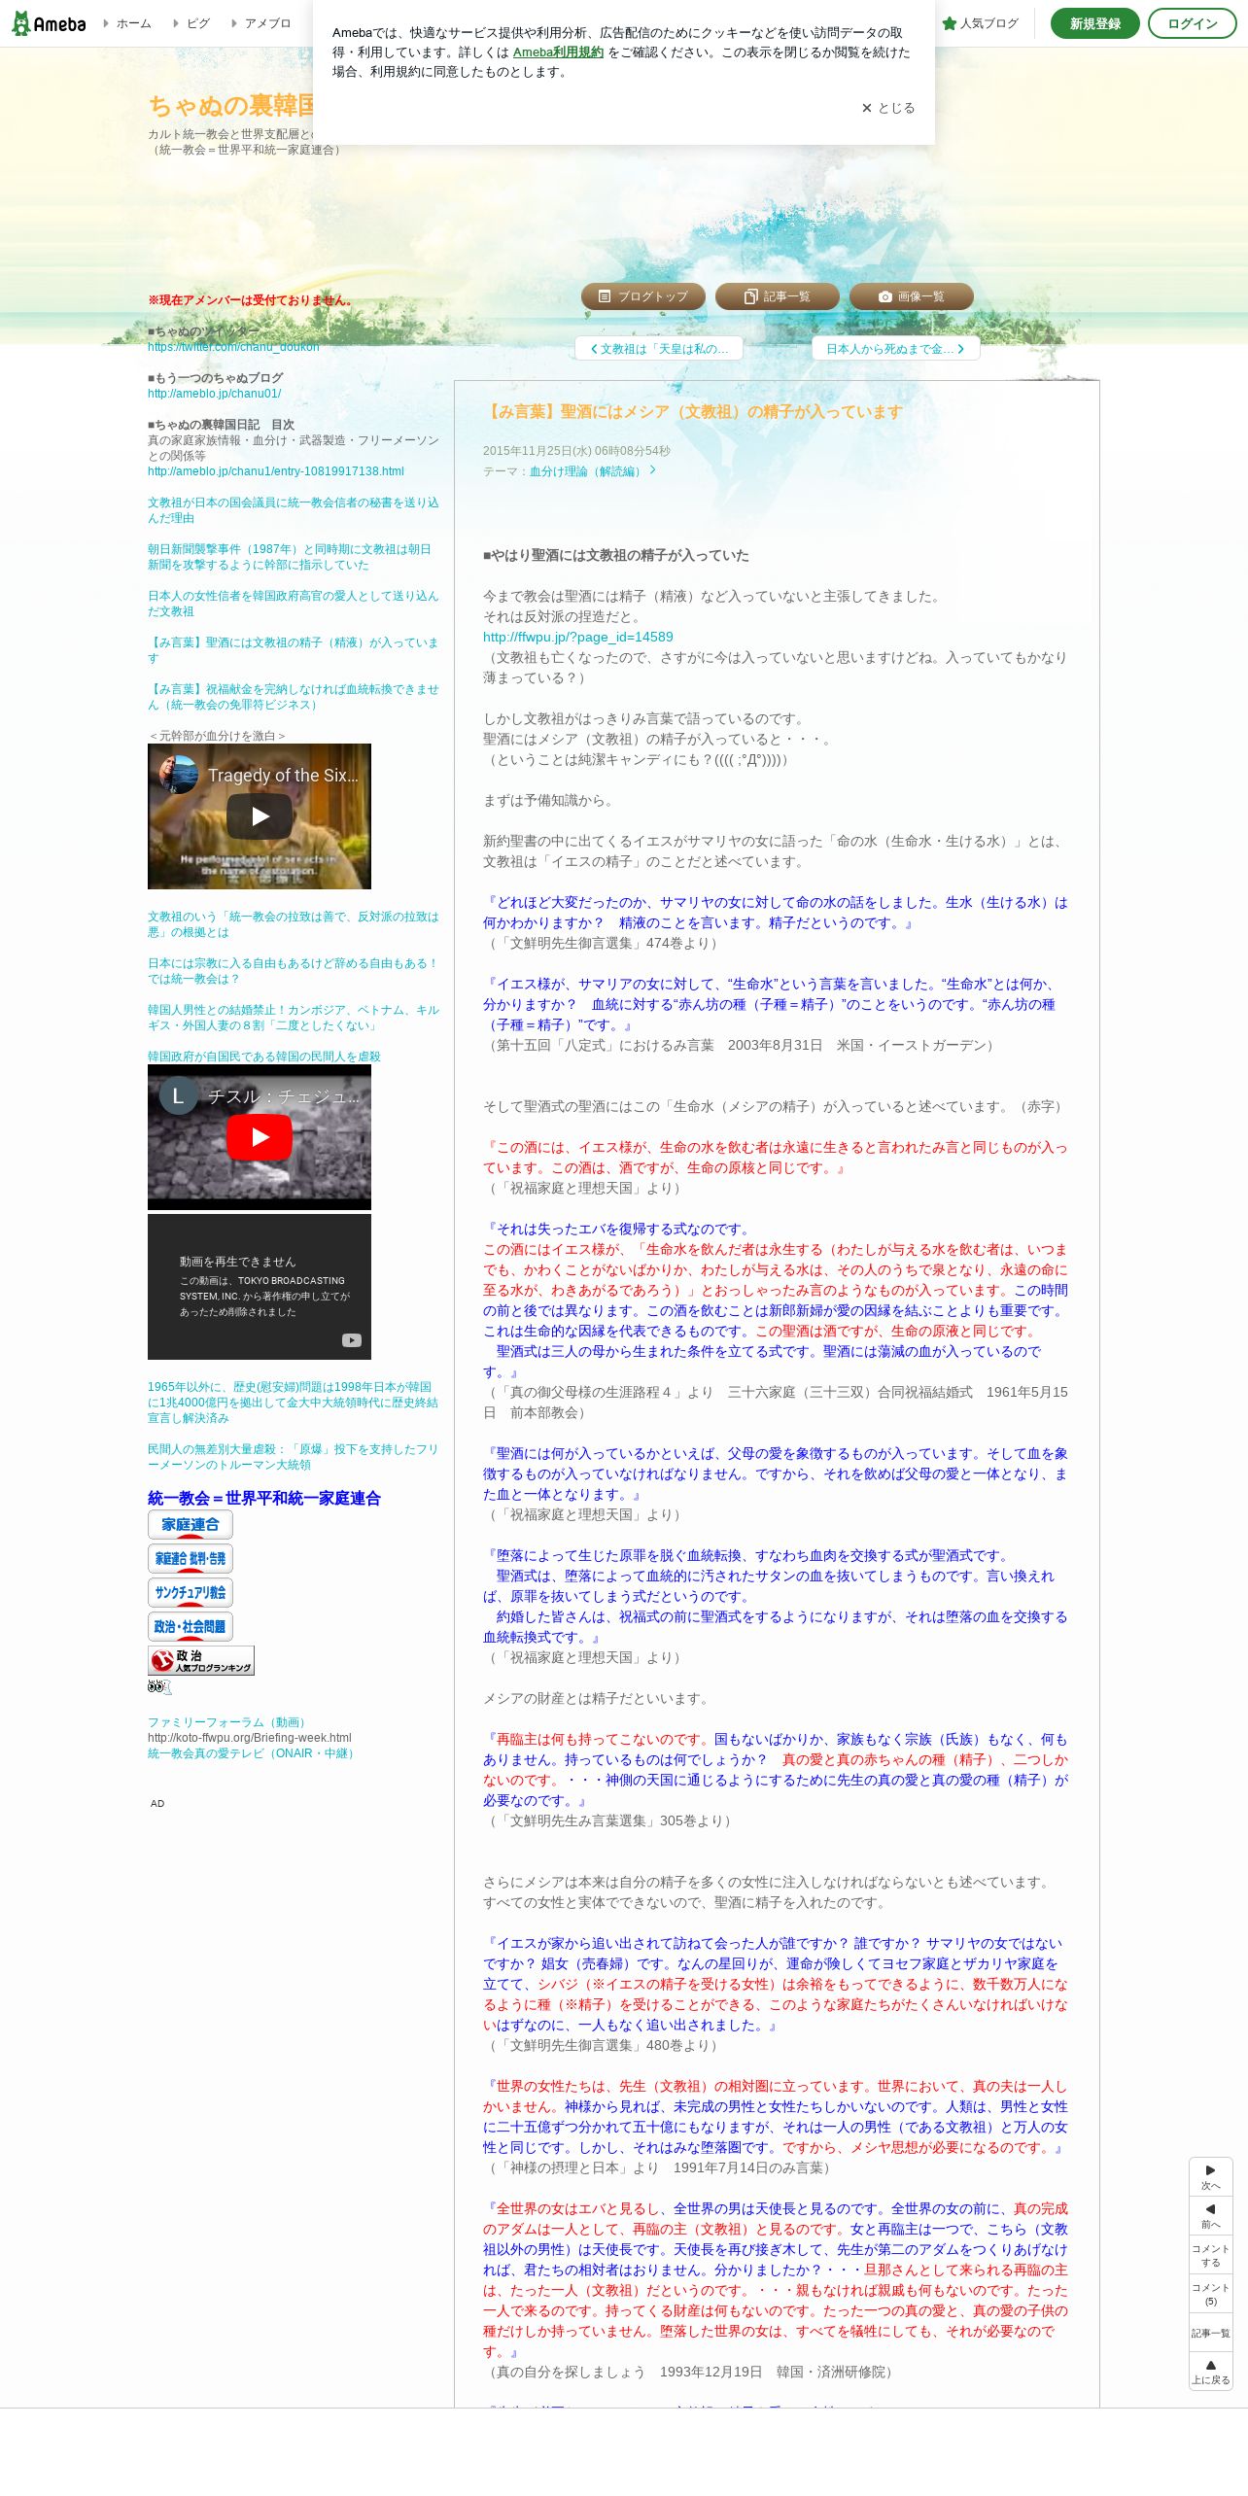1248x2496 pixels.
Task: Click 政治 人気ブログランキング banner
Action: pyautogui.click(x=201, y=1660)
